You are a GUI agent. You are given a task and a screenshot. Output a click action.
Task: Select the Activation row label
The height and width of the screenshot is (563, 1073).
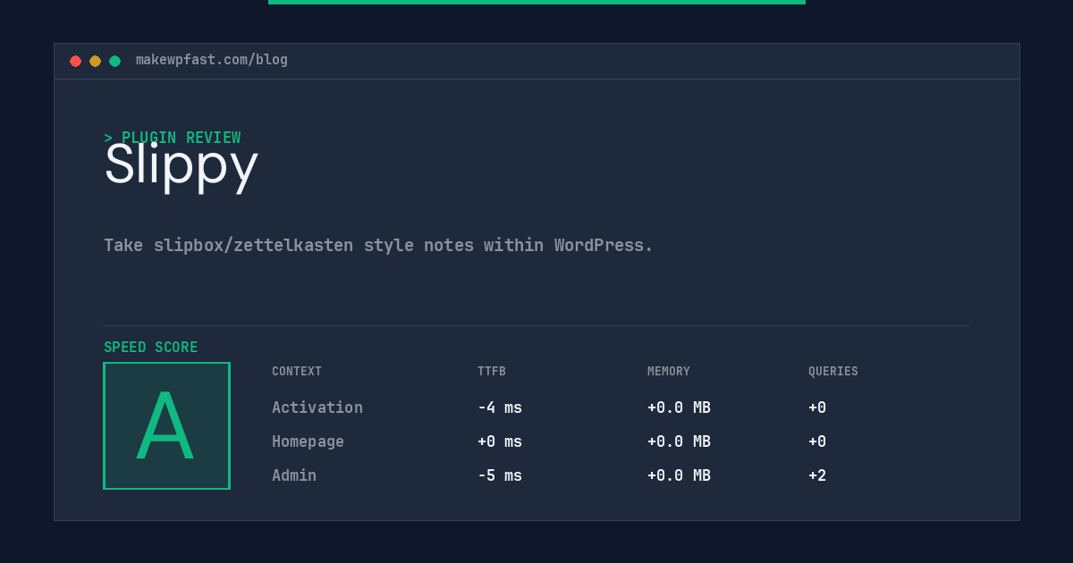tap(317, 408)
